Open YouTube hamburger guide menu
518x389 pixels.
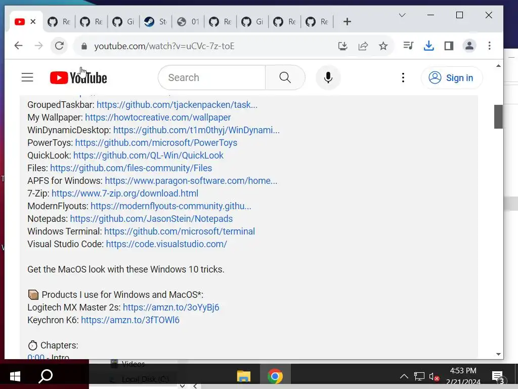coord(27,77)
